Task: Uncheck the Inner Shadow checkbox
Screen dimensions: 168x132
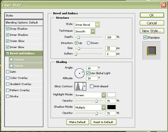Action: pos(8,35)
